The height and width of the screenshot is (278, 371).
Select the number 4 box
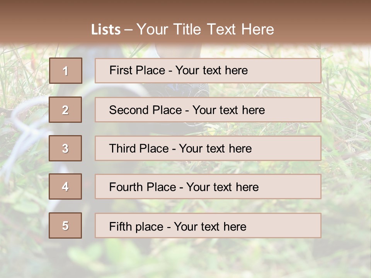(x=65, y=186)
